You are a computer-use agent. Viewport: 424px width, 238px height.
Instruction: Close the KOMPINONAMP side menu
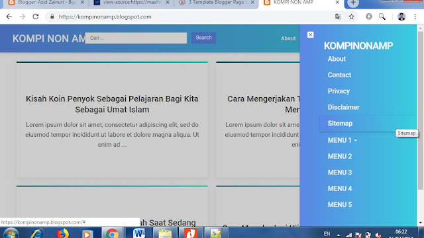click(x=311, y=35)
